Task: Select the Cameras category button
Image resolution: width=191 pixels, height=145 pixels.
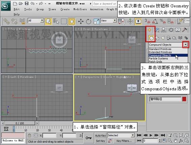Action: pyautogui.click(x=169, y=38)
